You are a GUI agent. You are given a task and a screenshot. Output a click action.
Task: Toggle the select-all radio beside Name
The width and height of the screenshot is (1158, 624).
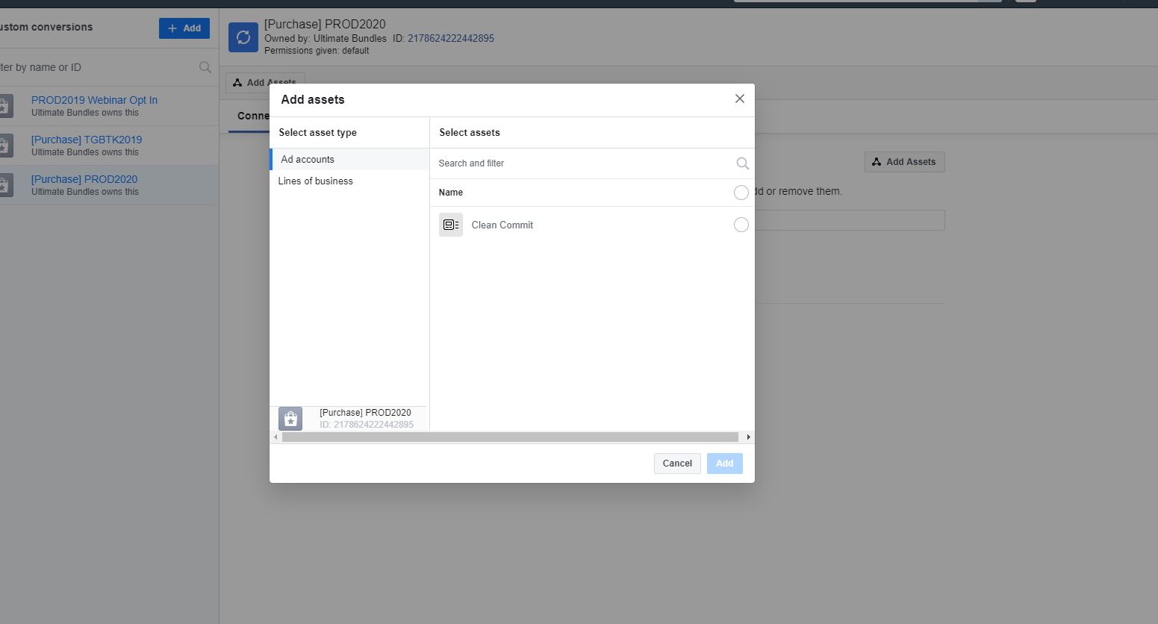[x=741, y=193]
